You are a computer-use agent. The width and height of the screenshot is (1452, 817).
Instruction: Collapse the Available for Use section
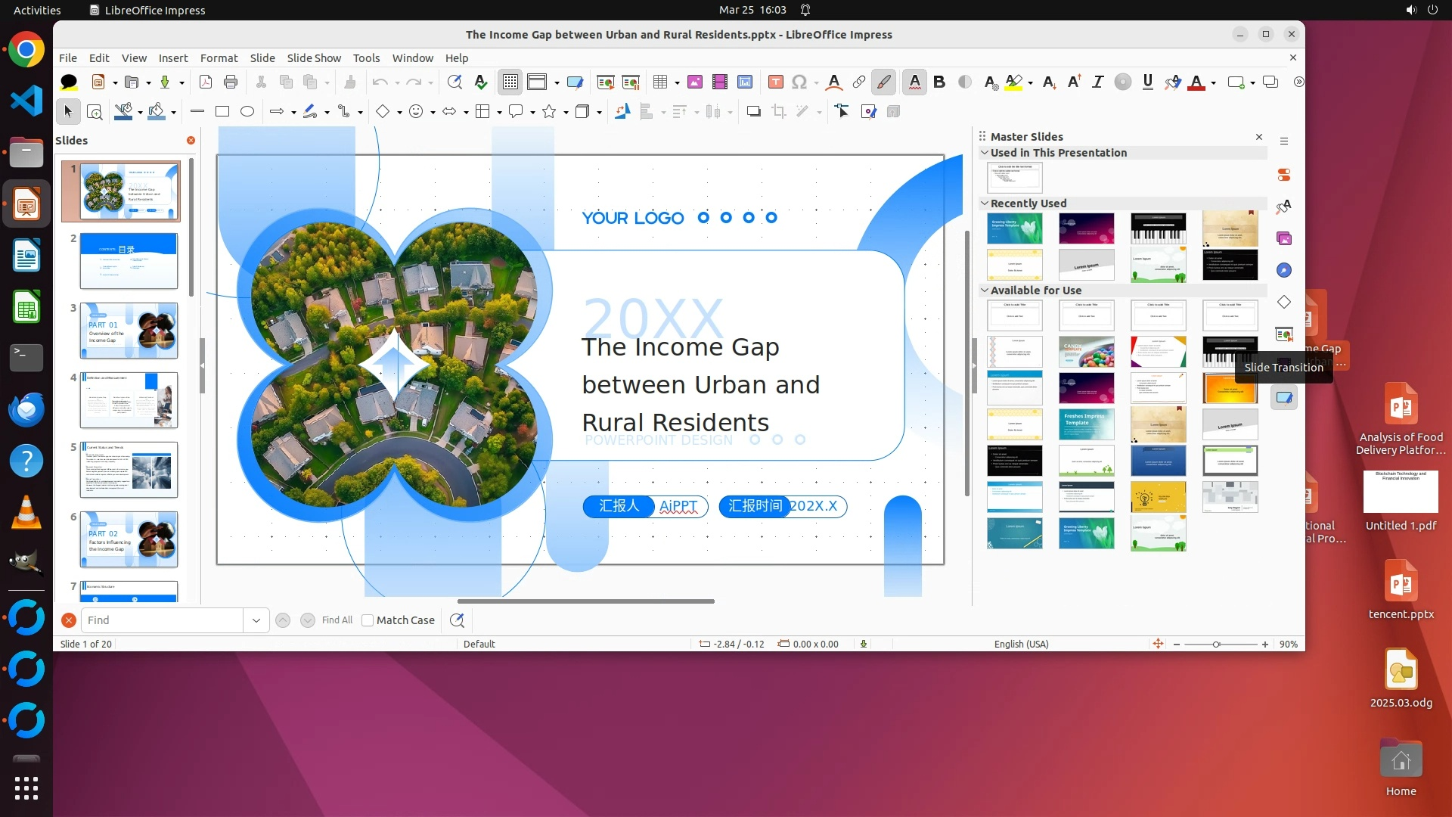(985, 290)
